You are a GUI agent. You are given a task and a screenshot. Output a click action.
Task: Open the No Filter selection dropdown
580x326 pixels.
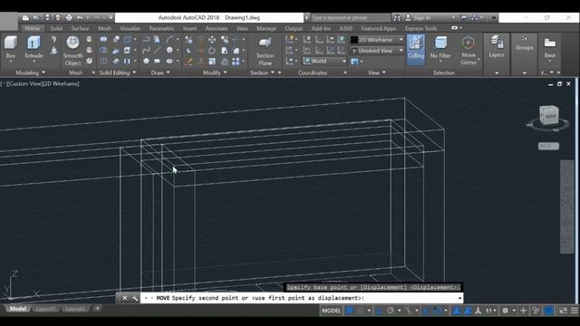tap(440, 50)
